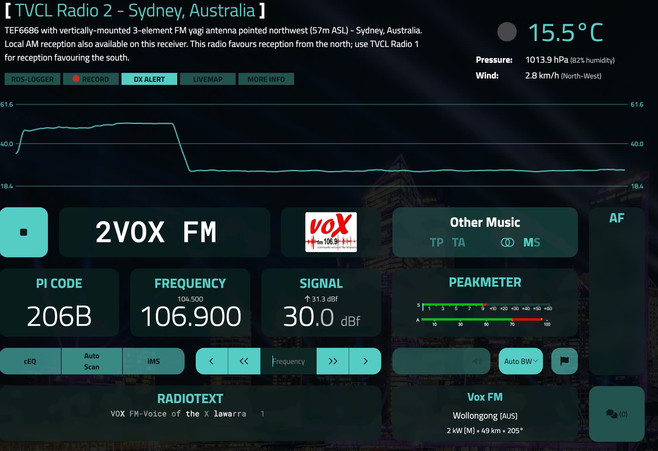Click the MORE INFO button
The image size is (658, 451).
pos(266,79)
